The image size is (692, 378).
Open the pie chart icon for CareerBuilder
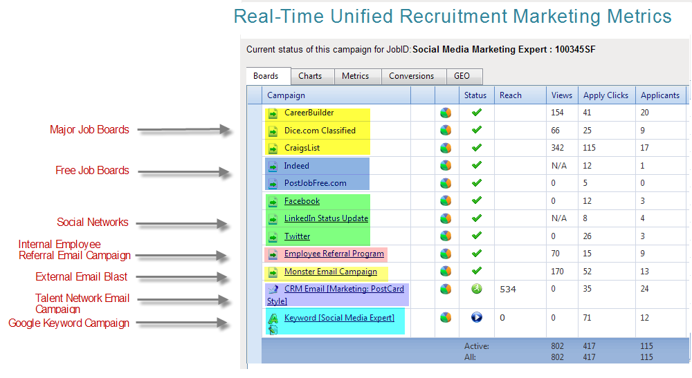(446, 113)
